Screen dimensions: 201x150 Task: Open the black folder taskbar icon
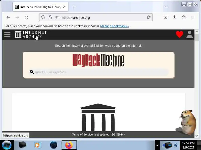tap(22, 145)
